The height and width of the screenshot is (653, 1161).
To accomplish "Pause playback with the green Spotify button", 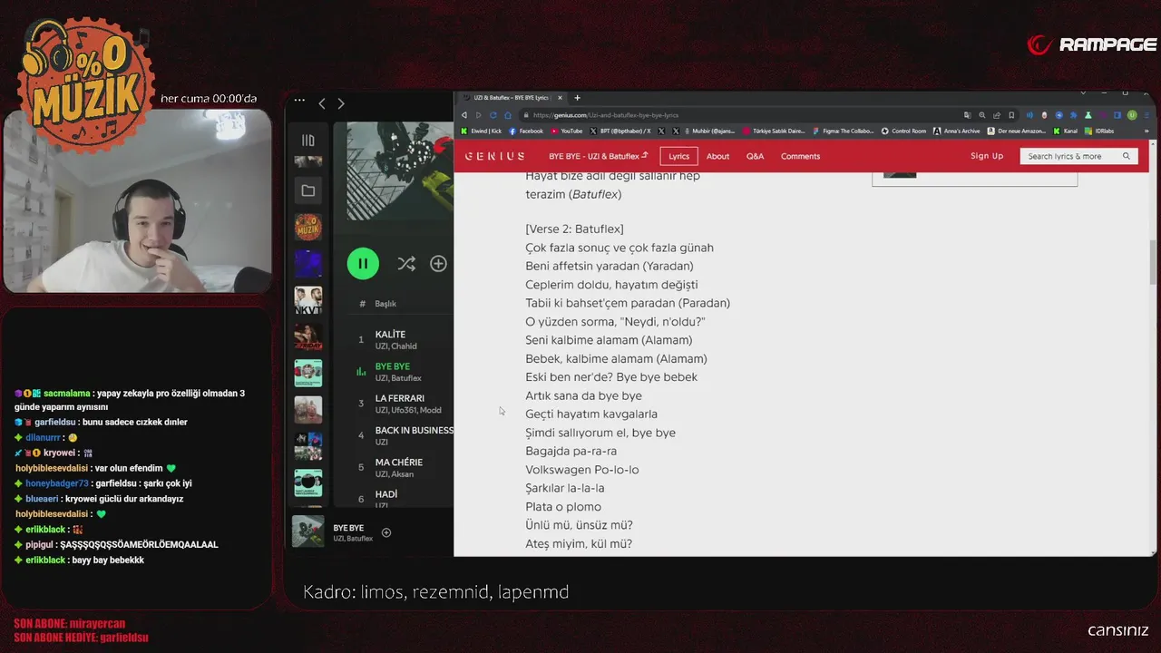I will tap(363, 264).
